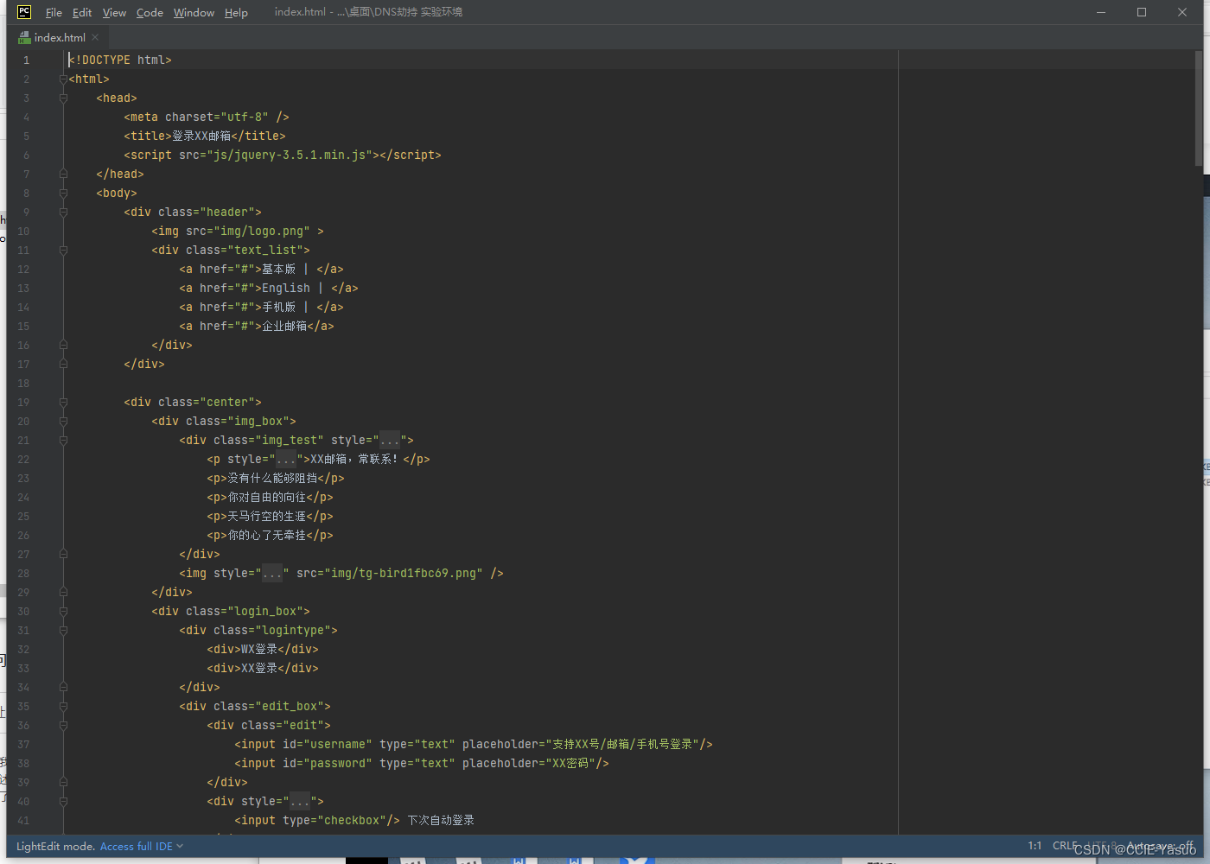
Task: Fold the div class="text_list" block
Action: coord(63,250)
